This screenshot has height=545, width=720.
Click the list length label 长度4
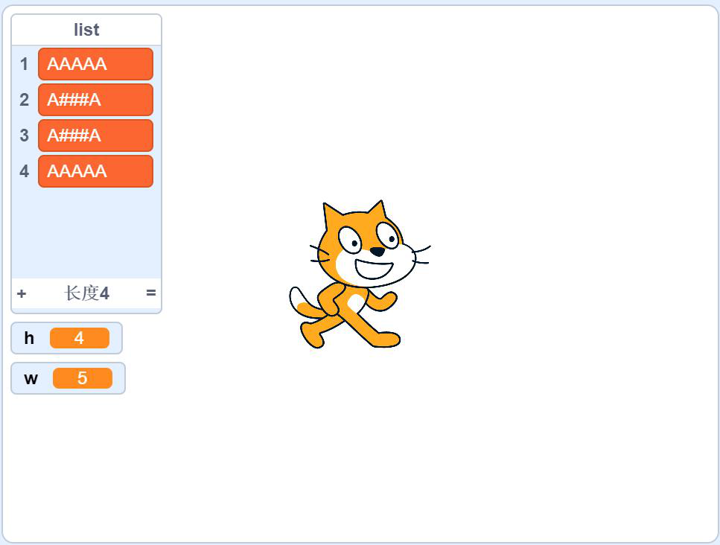[87, 293]
